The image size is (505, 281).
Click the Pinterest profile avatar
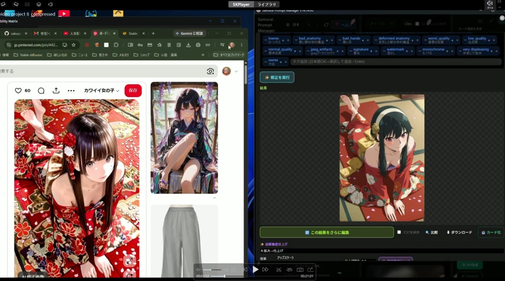click(x=226, y=71)
